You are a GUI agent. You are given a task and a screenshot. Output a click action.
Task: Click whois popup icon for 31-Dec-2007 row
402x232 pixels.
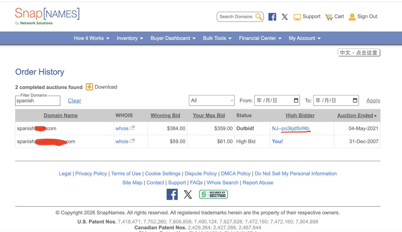(x=132, y=141)
